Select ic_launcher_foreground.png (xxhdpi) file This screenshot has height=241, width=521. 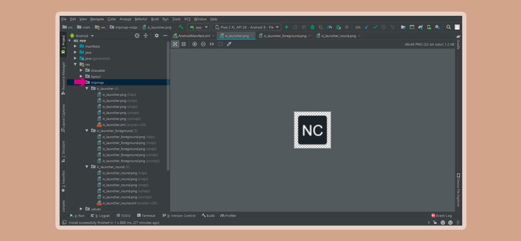(127, 155)
